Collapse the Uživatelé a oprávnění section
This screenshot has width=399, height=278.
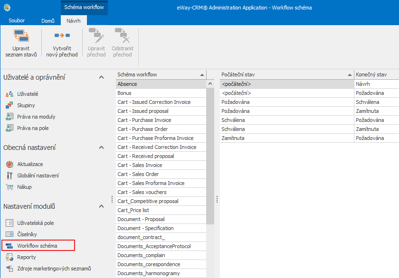[x=101, y=77]
